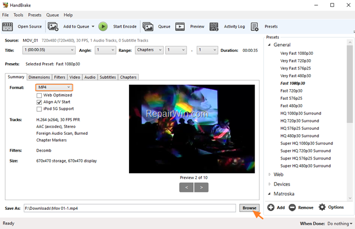Show previous preview image
The width and height of the screenshot is (355, 229).
187,187
